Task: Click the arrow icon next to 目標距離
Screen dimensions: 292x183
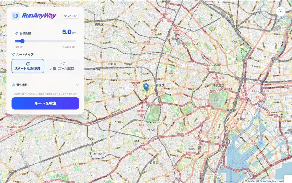Action: pyautogui.click(x=17, y=33)
